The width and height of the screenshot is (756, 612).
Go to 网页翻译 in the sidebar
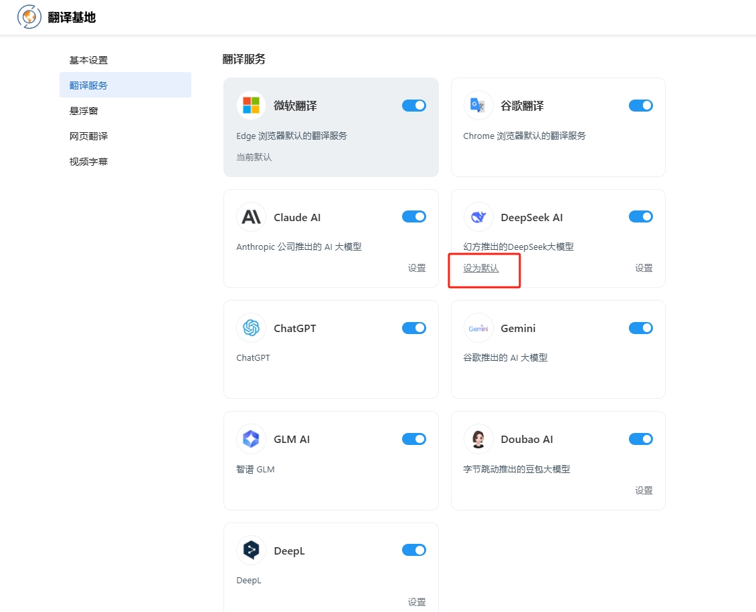coord(125,136)
